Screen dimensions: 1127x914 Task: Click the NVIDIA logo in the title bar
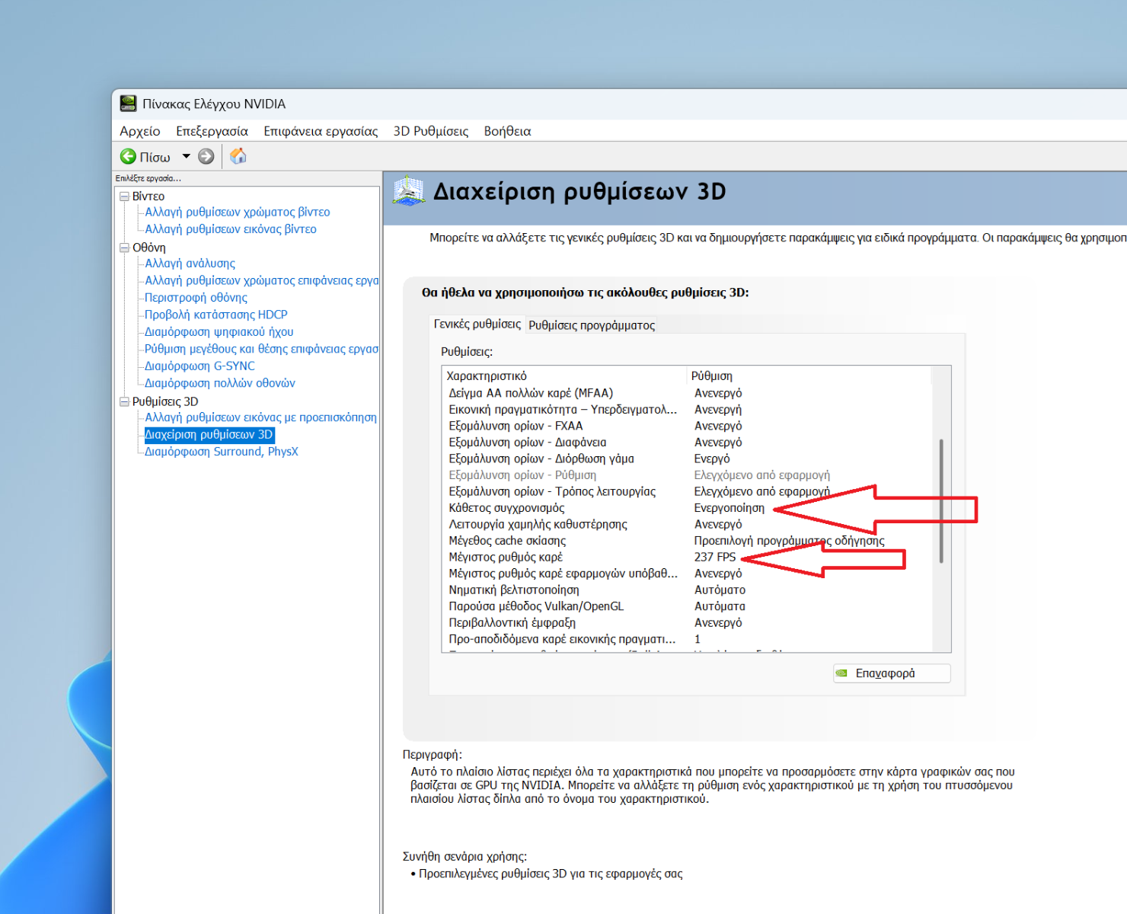(128, 104)
